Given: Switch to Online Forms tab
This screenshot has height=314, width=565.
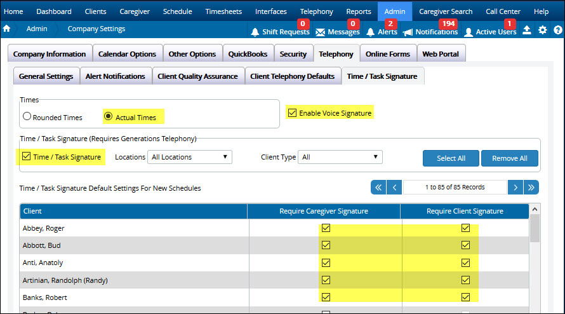Looking at the screenshot, I should [388, 54].
